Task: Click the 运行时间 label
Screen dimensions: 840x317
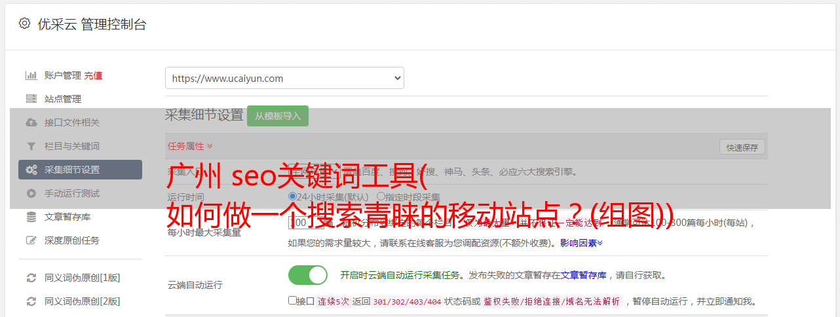Action: point(185,196)
